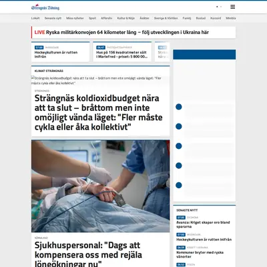Open the Minibla navigation item
This screenshot has height=267, width=267.
[x=231, y=18]
